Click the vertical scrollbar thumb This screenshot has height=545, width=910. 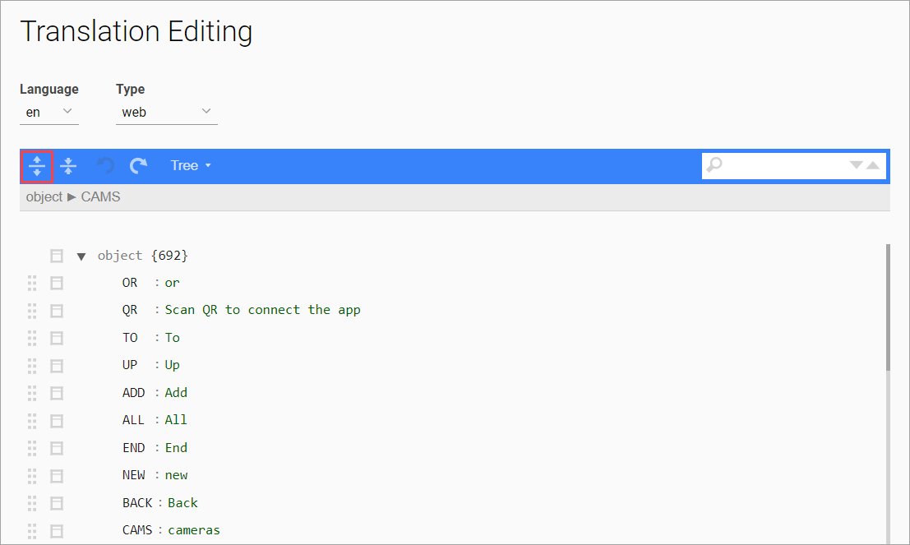tap(888, 307)
